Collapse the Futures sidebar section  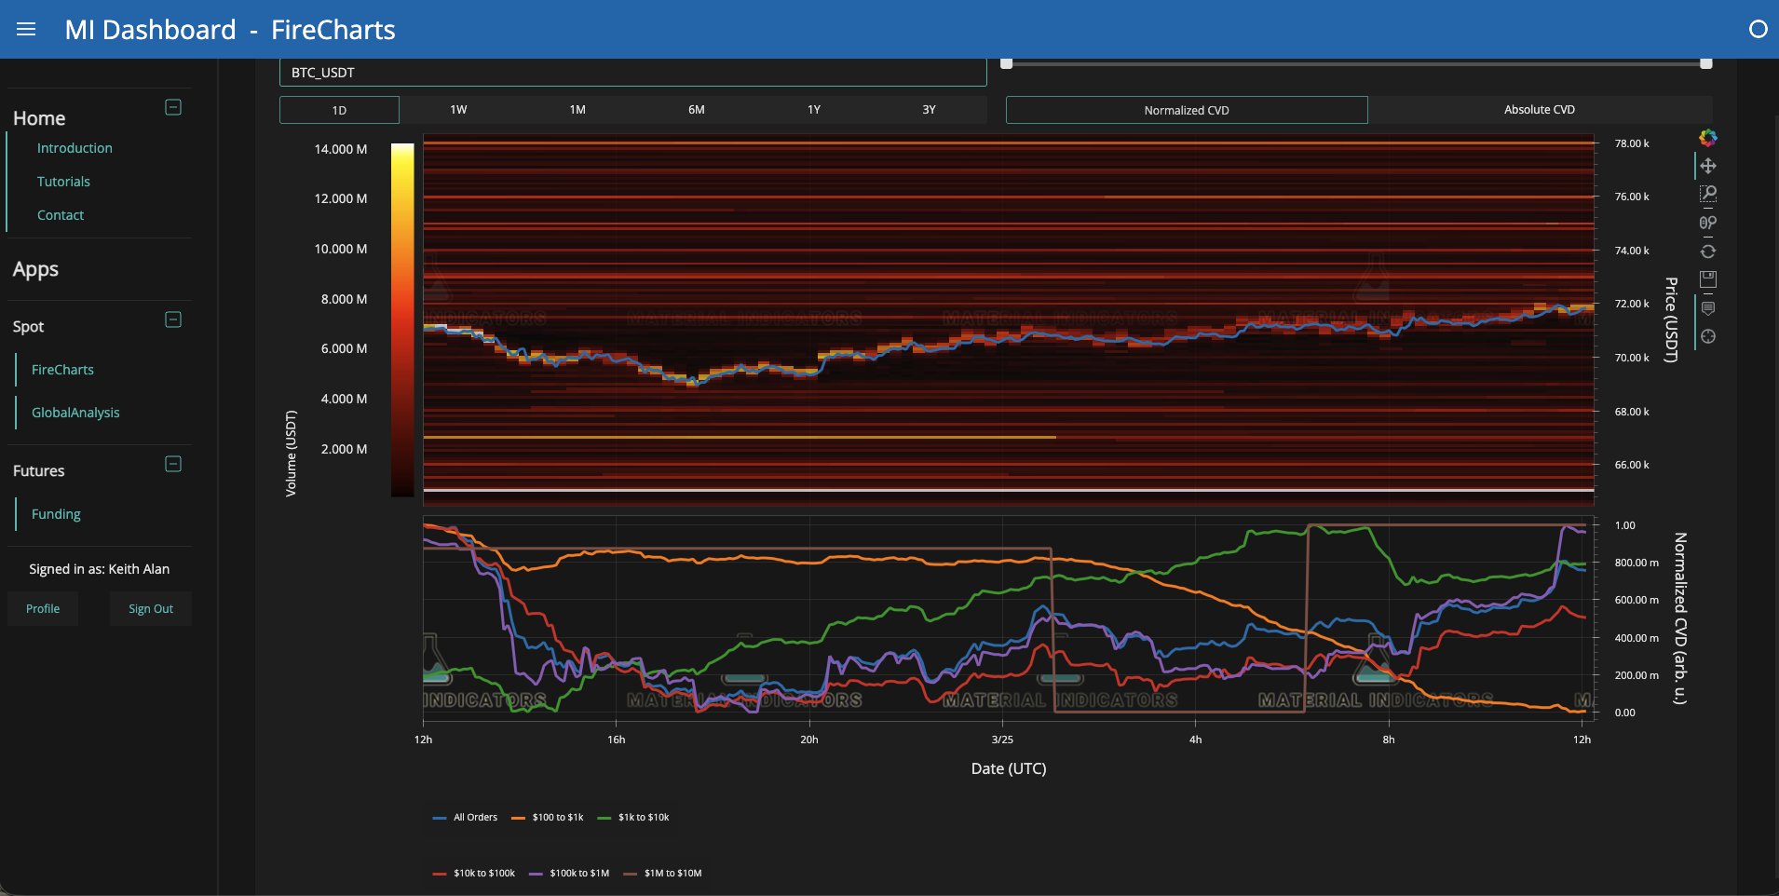[172, 464]
